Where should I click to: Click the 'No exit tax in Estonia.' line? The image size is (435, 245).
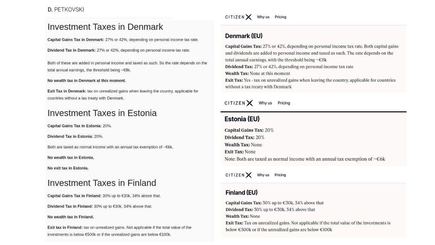click(68, 168)
